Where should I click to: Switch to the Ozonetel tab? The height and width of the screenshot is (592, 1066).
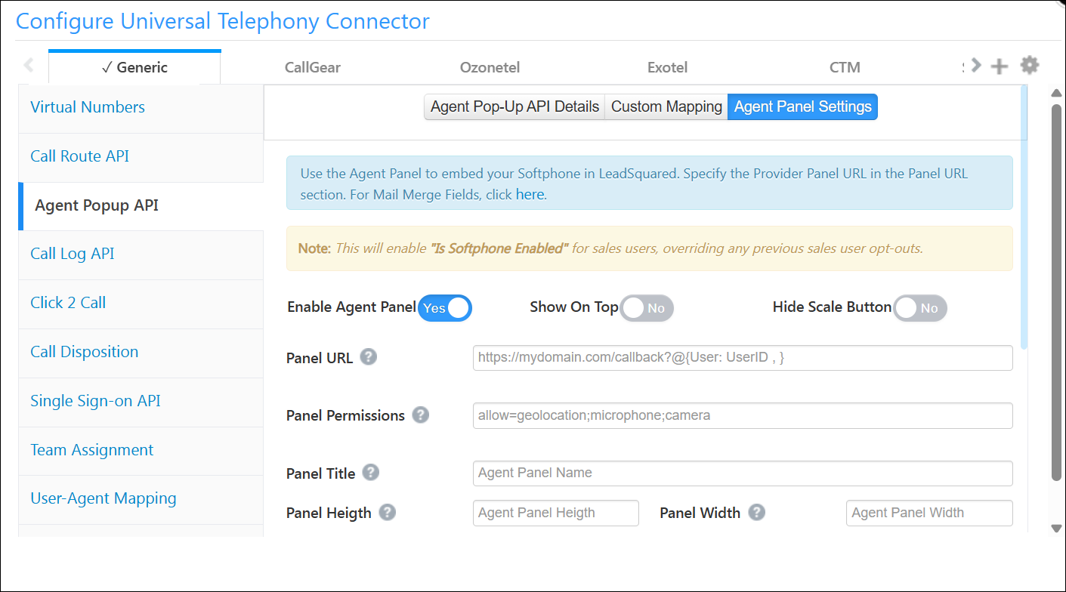(490, 67)
